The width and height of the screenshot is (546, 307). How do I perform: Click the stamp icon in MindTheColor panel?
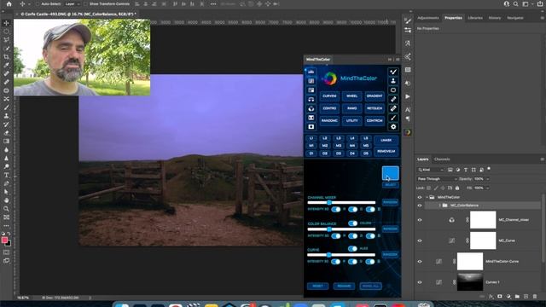[393, 81]
